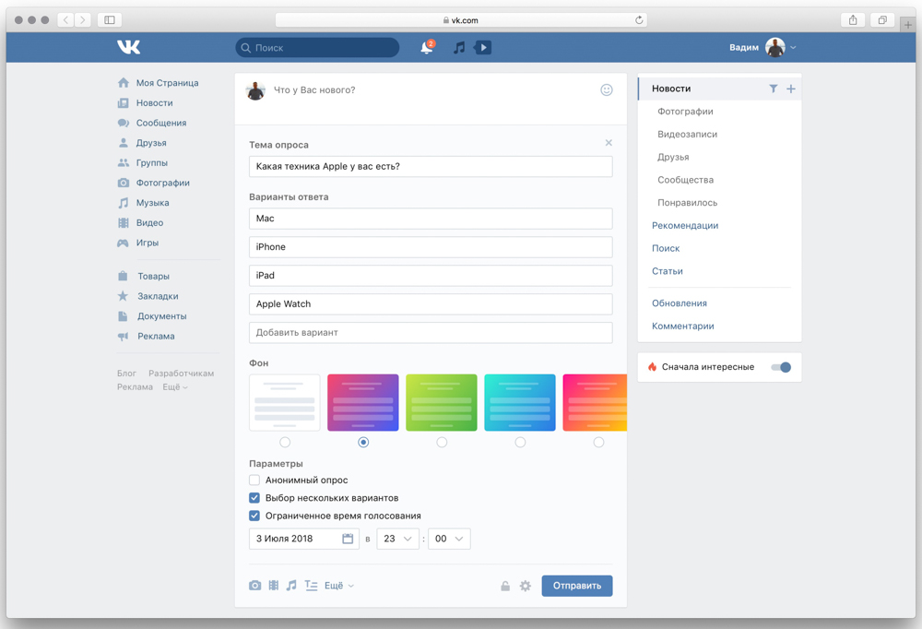Click the Документы file icon
922x629 pixels.
click(x=123, y=316)
